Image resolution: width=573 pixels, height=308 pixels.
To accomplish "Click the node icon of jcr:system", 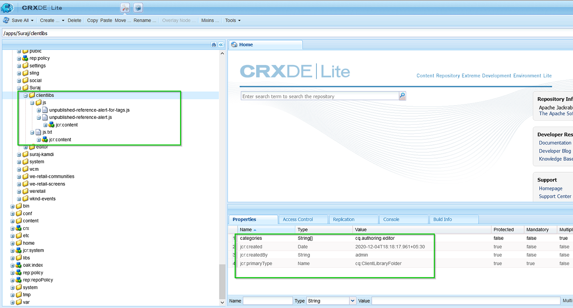I will [x=19, y=250].
